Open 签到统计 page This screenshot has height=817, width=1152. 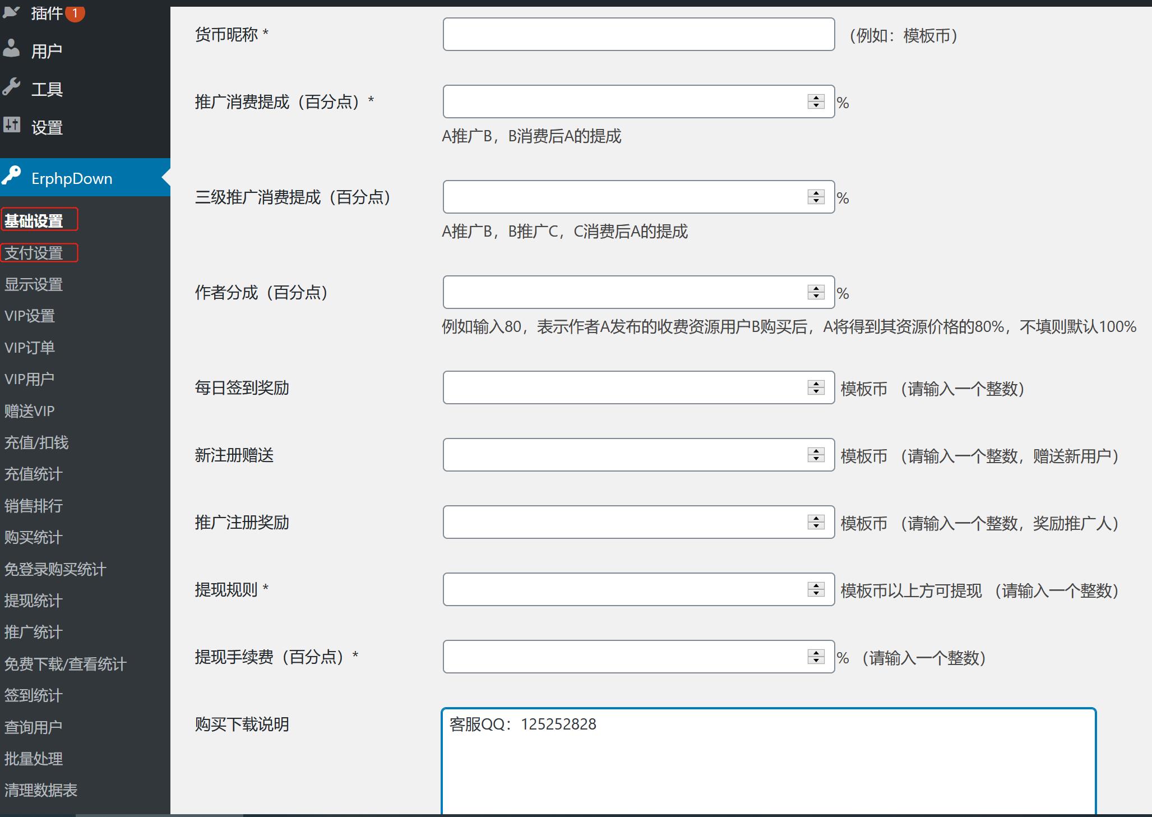[x=34, y=695]
